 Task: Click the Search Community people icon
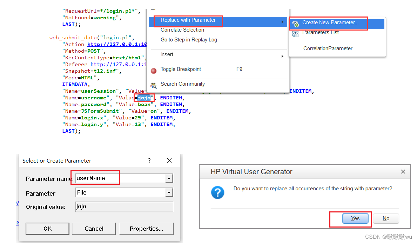(x=154, y=85)
